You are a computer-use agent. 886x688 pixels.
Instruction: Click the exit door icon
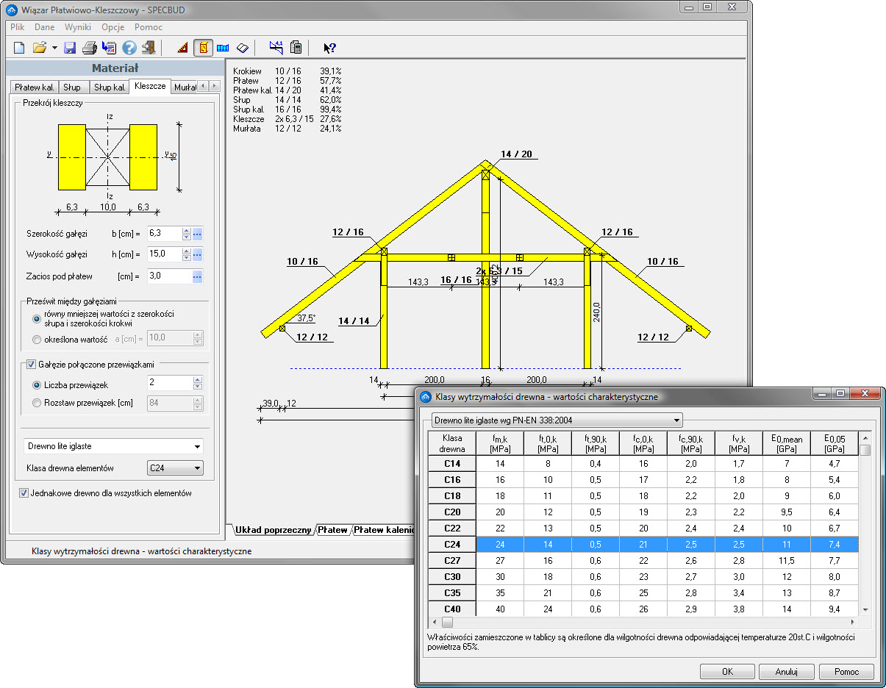[x=149, y=49]
